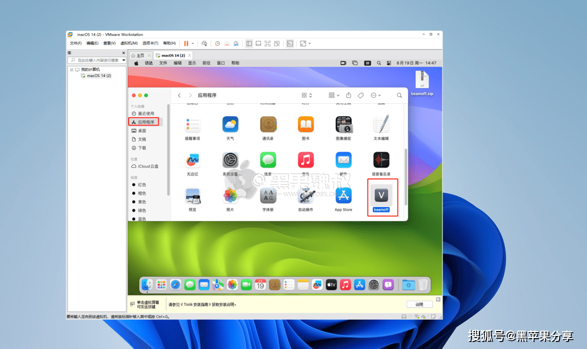The image size is (587, 349).
Task: Click the Finder share icon
Action: click(348, 95)
